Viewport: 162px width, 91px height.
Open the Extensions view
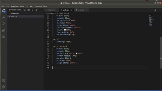click(4, 37)
